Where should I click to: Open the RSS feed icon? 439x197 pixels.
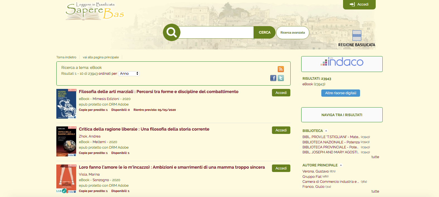(x=281, y=69)
